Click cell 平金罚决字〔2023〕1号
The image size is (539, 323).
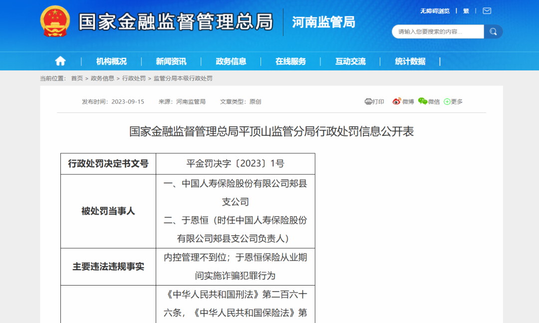coord(236,164)
